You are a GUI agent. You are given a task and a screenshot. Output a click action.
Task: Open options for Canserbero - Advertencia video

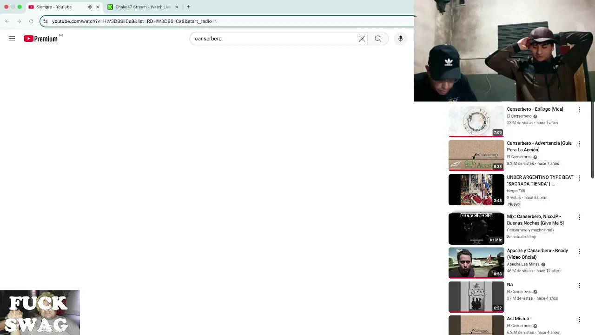pyautogui.click(x=579, y=144)
